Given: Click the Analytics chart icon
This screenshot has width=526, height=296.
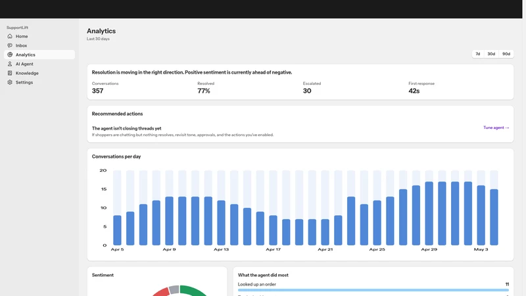Looking at the screenshot, I should pos(10,55).
